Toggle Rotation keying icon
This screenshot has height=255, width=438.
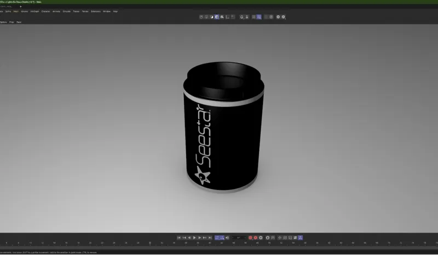coord(285,238)
